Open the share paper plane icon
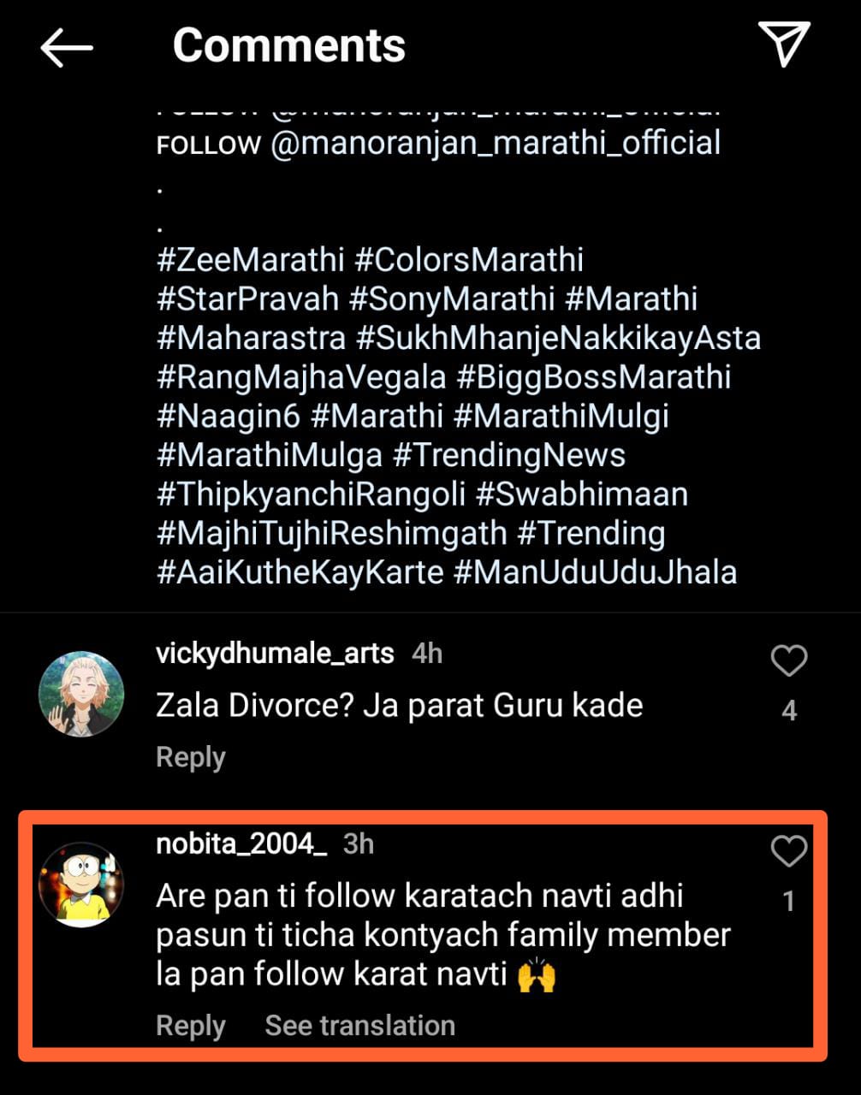 point(783,44)
